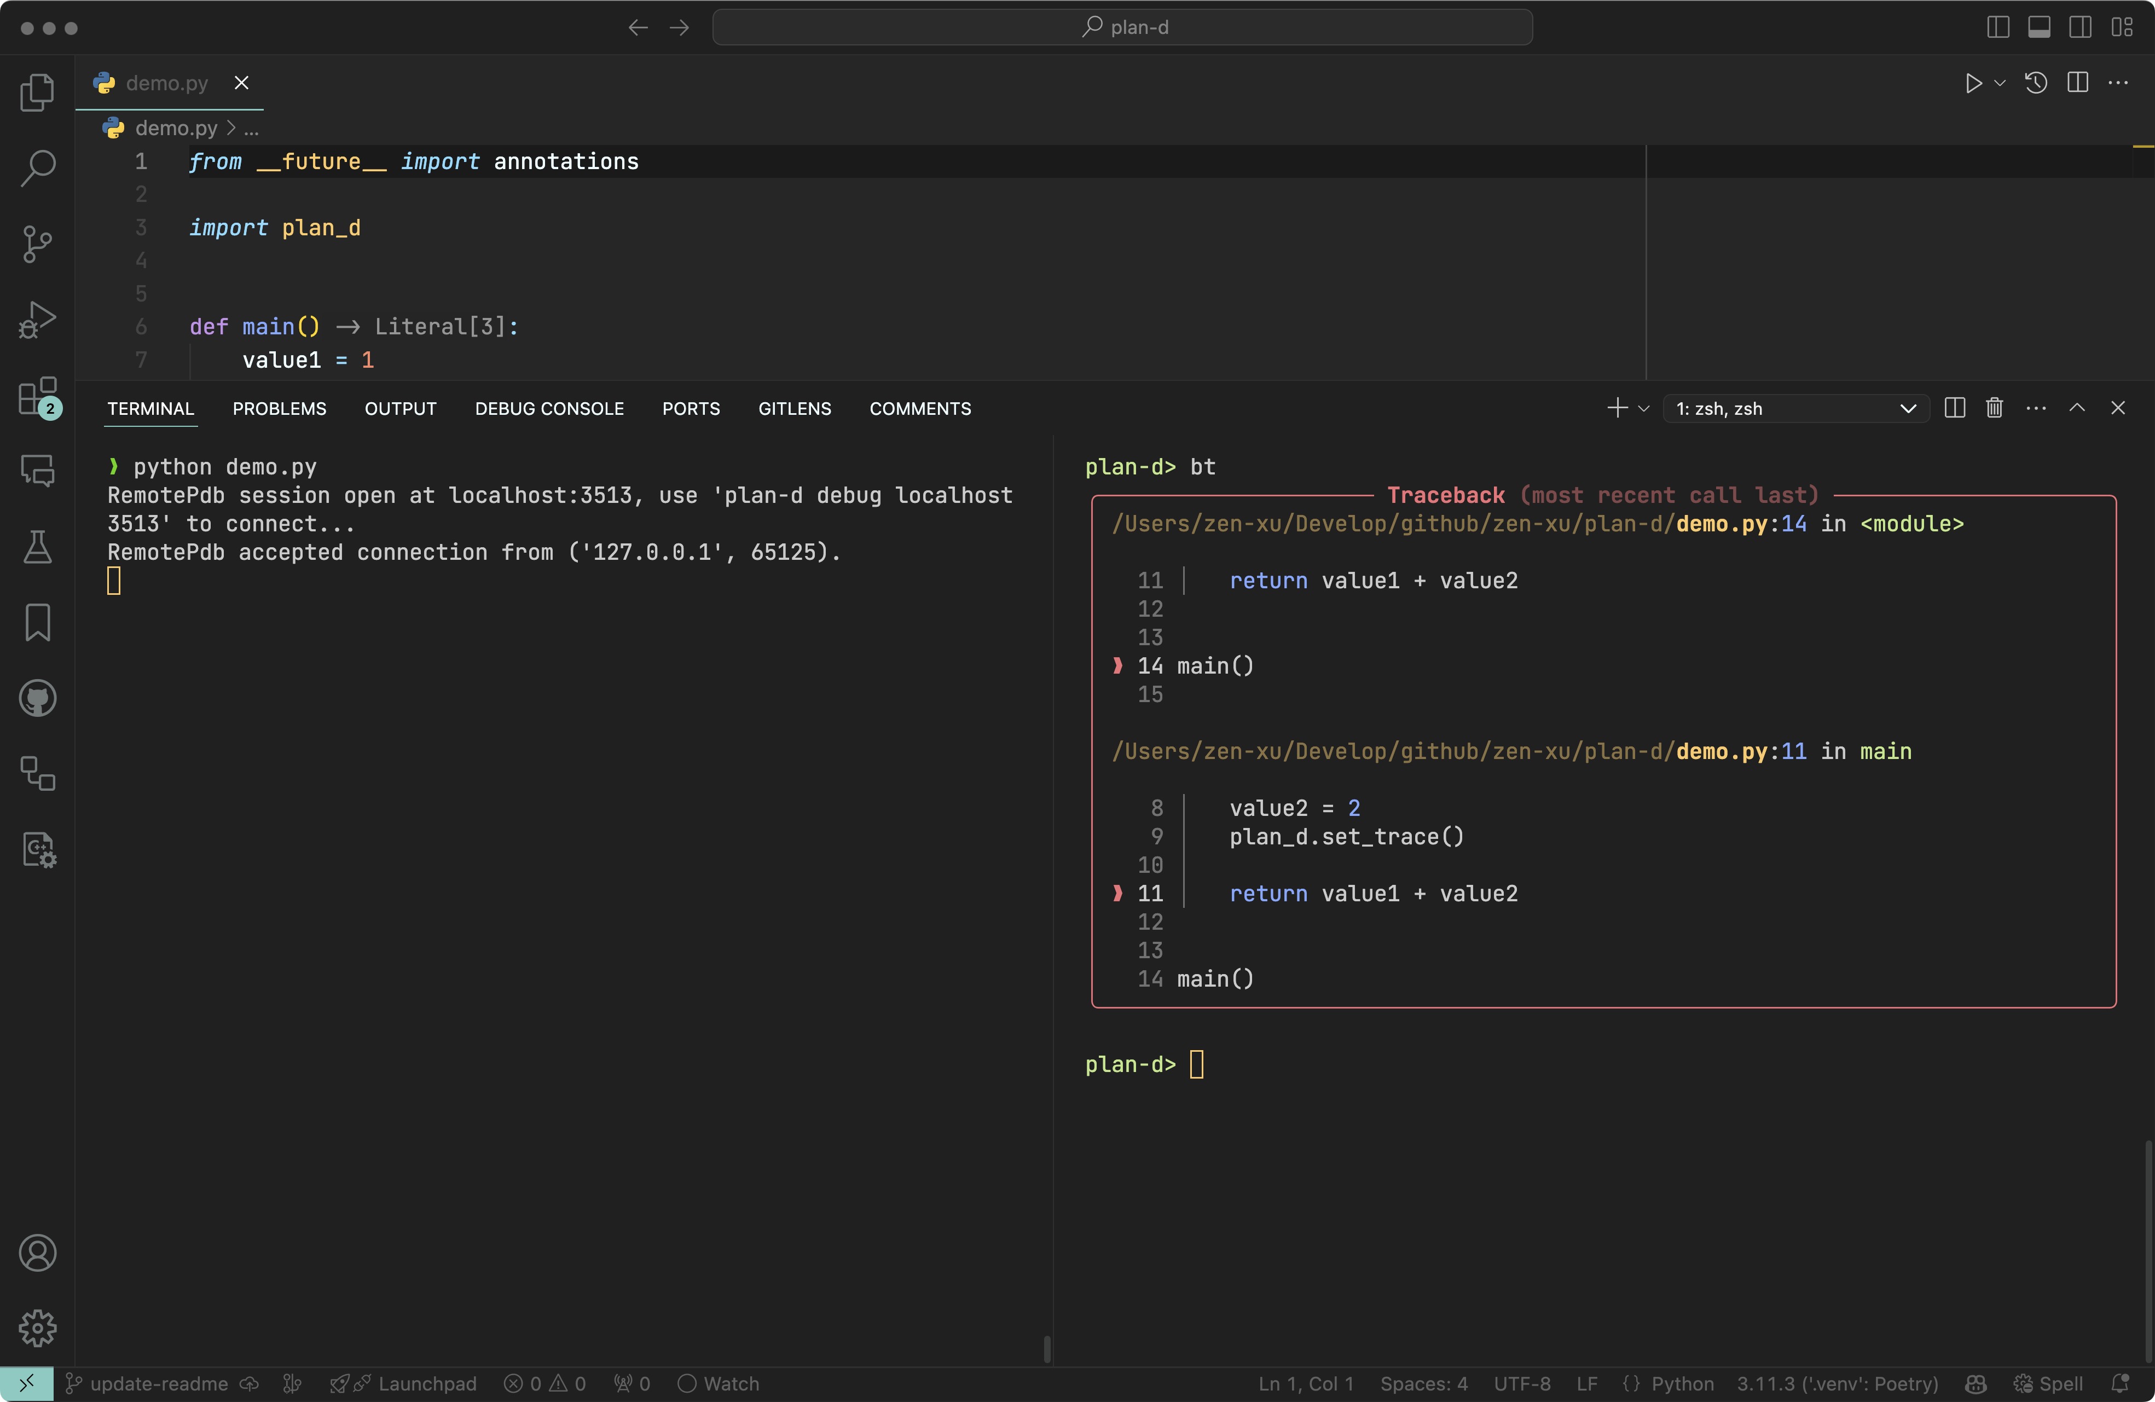Switch to the PROBLEMS tab
Viewport: 2155px width, 1402px height.
click(279, 408)
